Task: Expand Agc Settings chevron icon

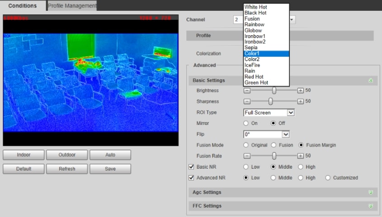Action: [x=371, y=192]
